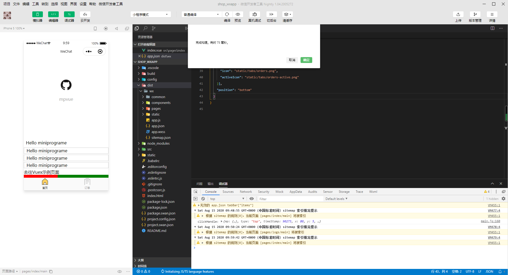This screenshot has height=275, width=508.
Task: Open the 项目 menu
Action: click(7, 4)
